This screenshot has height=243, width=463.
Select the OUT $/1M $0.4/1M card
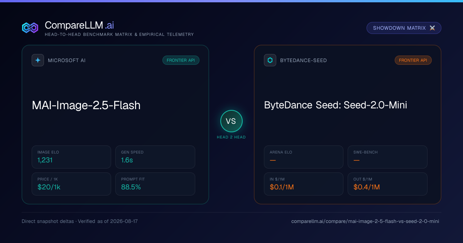coord(387,184)
